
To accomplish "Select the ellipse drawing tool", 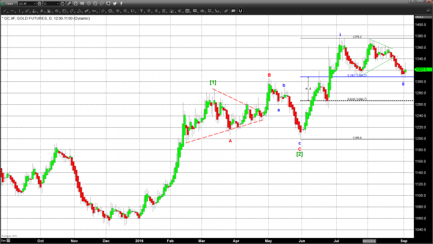I will (57, 11).
